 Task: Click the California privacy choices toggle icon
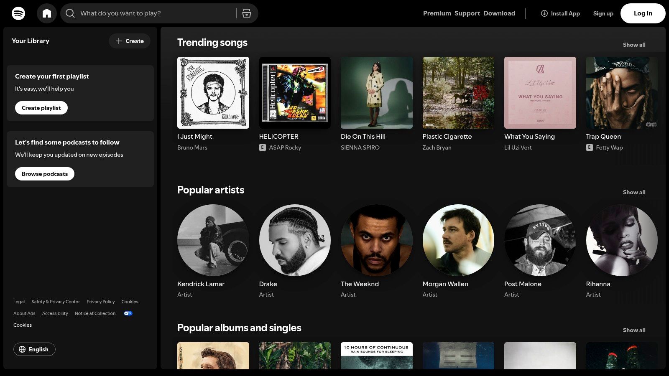click(128, 313)
